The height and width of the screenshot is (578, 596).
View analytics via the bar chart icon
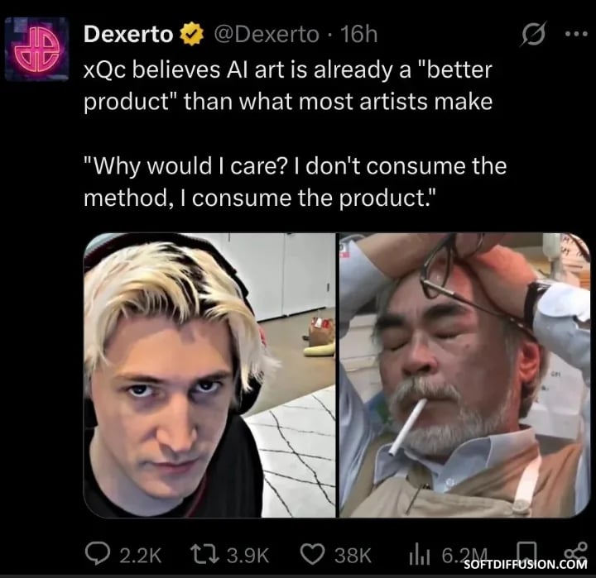coord(420,555)
